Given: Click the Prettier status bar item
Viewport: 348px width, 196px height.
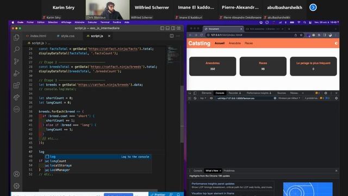Looking at the screenshot, I should 158,194.
